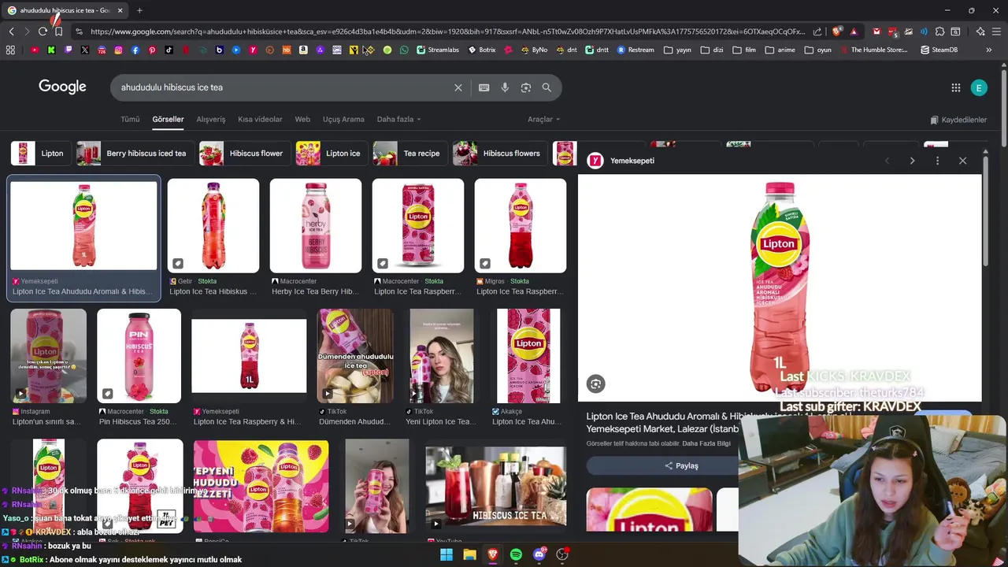Viewport: 1008px width, 567px height.
Task: Open the SteamDB bookmark
Action: [x=939, y=50]
